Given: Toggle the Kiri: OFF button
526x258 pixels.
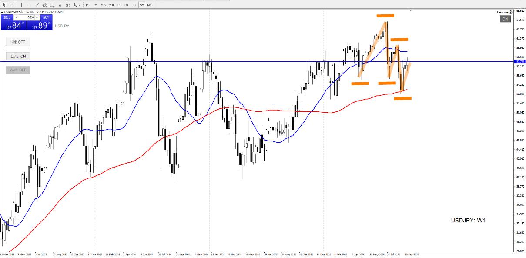Looking at the screenshot, I should (18, 42).
